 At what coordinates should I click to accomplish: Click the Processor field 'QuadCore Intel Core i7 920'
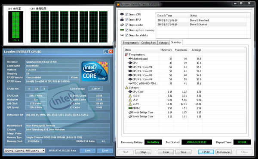coord(52,62)
